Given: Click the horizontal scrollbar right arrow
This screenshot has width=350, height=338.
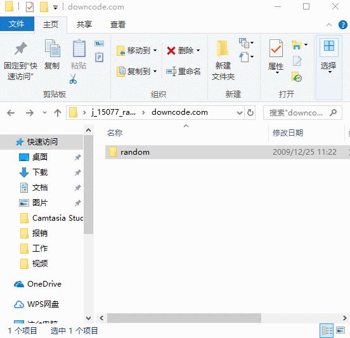Looking at the screenshot, I should point(345,318).
